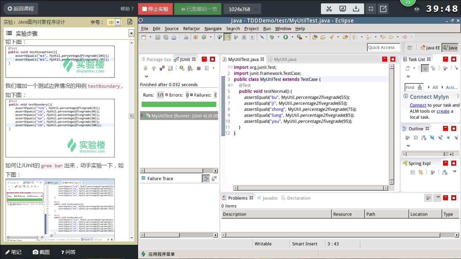Expand MyUtilTest node in JUnit tree
This screenshot has height=259, width=461.
click(142, 116)
